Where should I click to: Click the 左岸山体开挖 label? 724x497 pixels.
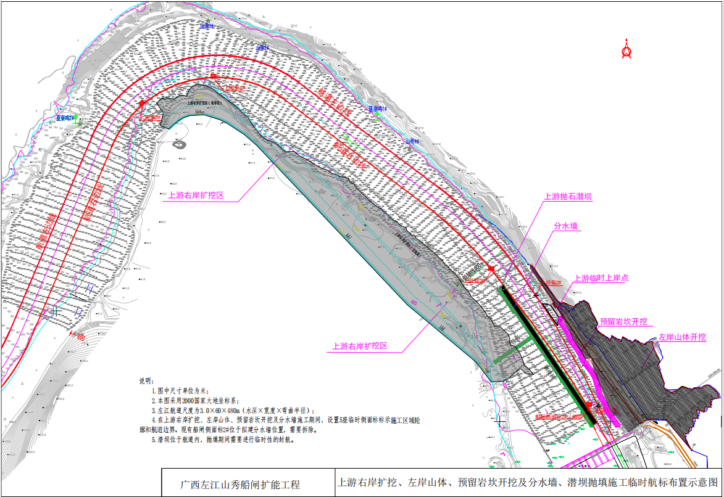click(681, 337)
